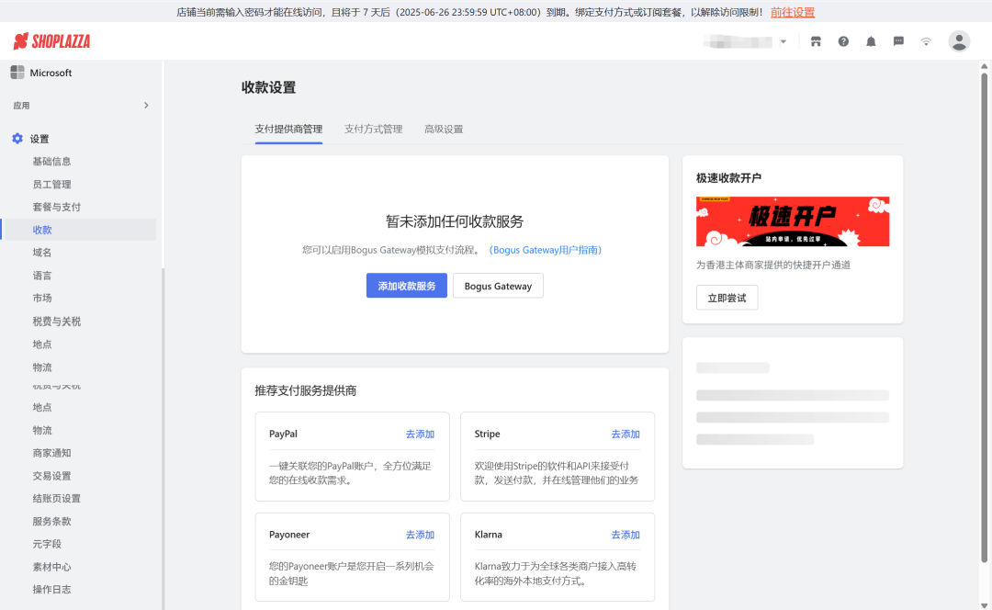Click the Stripe card title
992x610 pixels.
487,435
